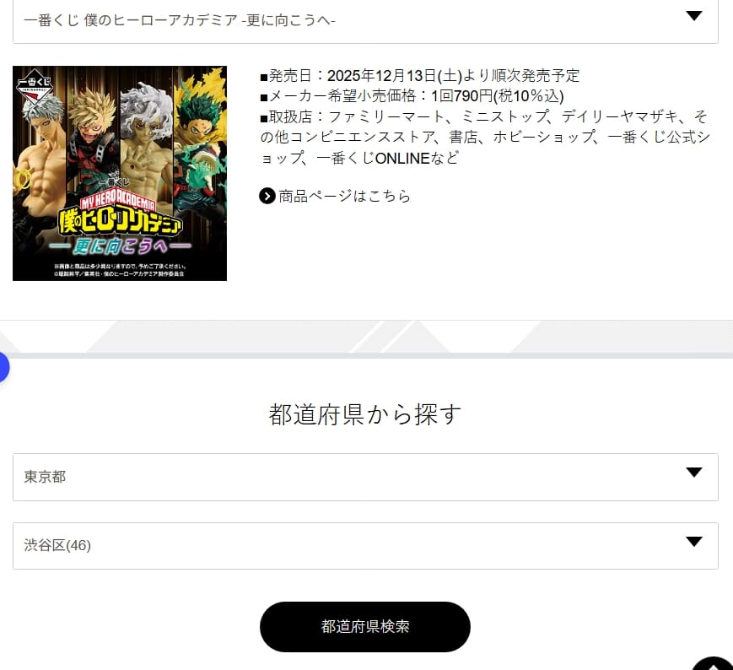The height and width of the screenshot is (670, 733).
Task: Click the 都道府県から探す heading
Action: click(365, 414)
